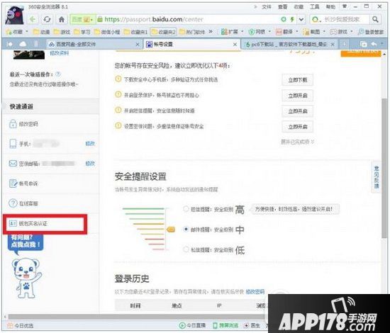Click the 跨屏浏览 phone icon

point(216,325)
